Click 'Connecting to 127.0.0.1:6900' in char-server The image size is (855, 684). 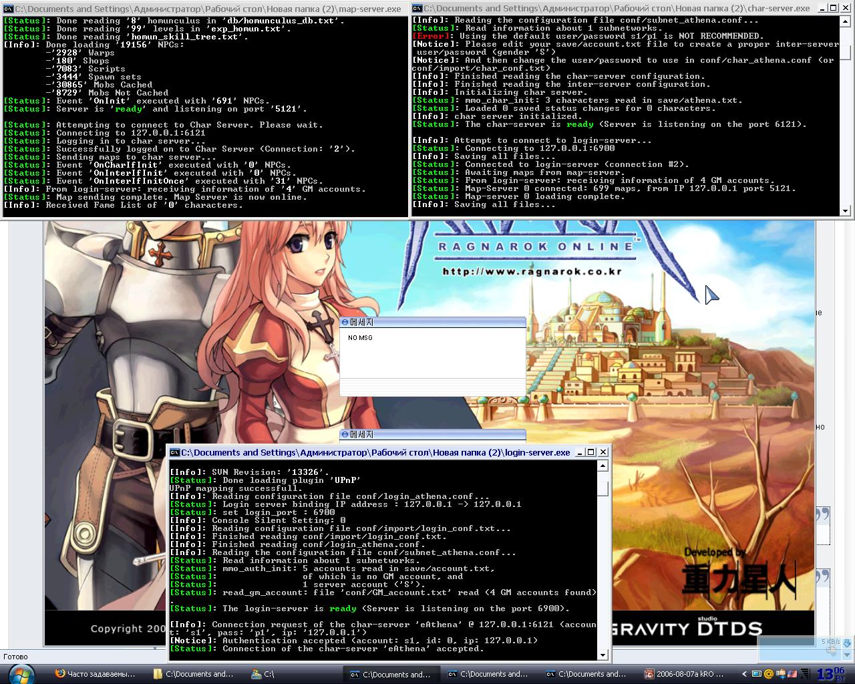click(513, 148)
